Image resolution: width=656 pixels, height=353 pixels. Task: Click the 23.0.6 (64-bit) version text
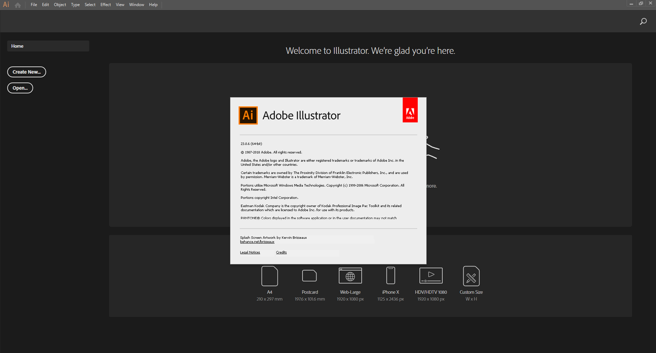pos(252,144)
